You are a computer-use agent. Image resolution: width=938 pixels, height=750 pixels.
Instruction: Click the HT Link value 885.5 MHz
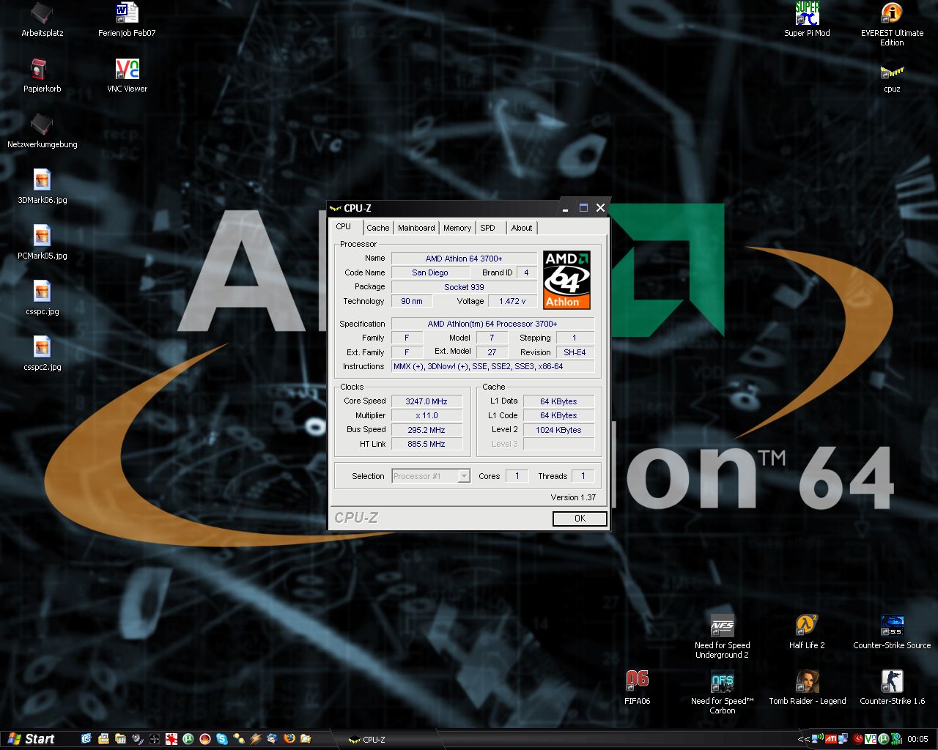426,444
